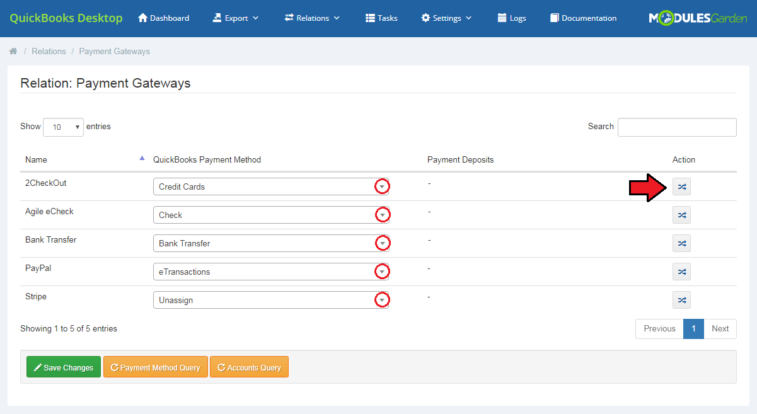Click the shuffle action icon for Bank Transfer
The height and width of the screenshot is (414, 757).
tap(681, 243)
